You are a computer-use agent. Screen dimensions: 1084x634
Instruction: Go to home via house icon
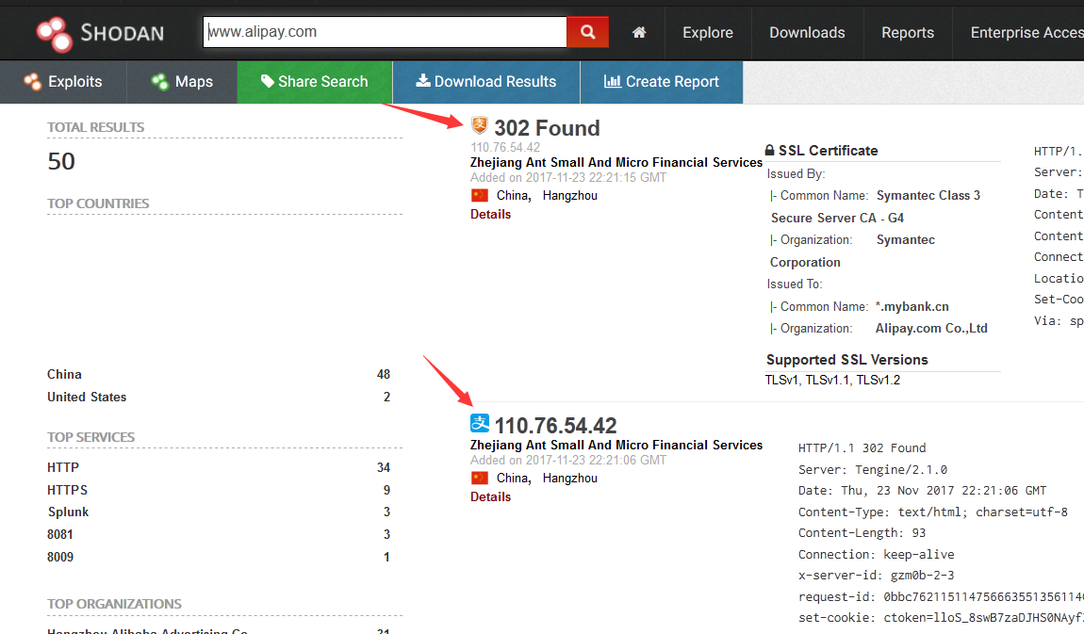pos(639,32)
